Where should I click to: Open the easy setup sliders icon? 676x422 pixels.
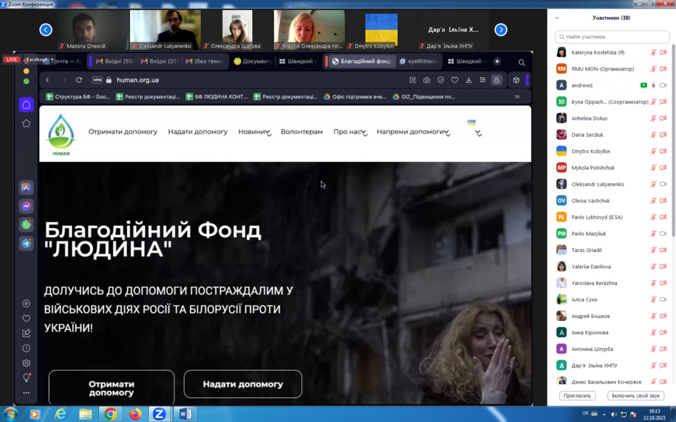[x=483, y=80]
